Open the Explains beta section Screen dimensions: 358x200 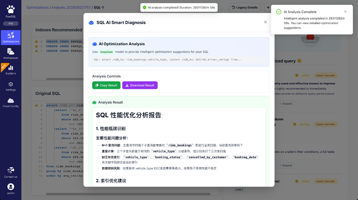11,70
